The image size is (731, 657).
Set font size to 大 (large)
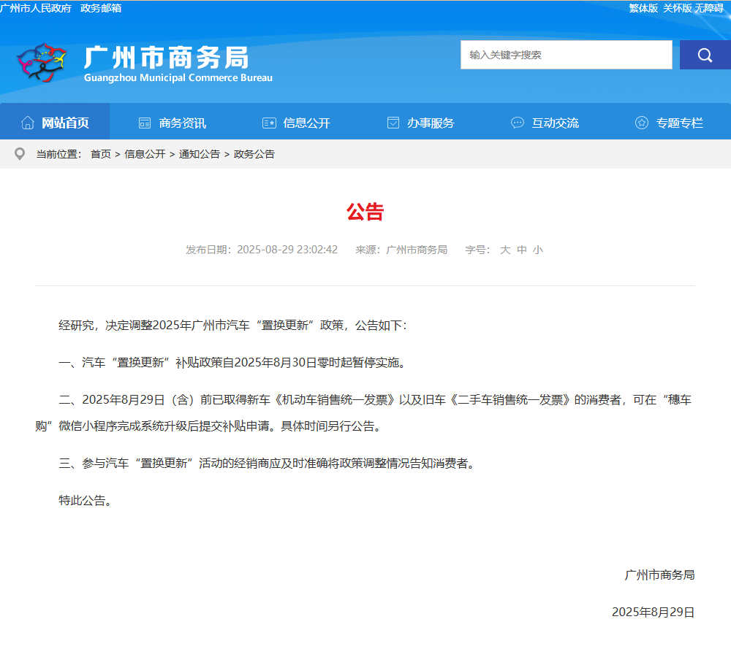(505, 250)
